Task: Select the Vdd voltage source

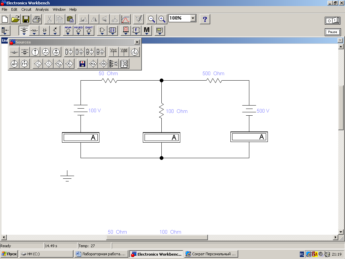Action: click(124, 52)
